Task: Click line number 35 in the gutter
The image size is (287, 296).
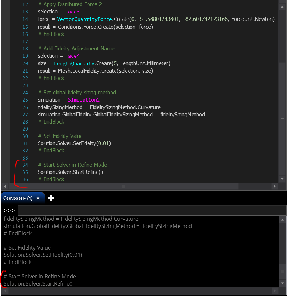Action: 25,172
